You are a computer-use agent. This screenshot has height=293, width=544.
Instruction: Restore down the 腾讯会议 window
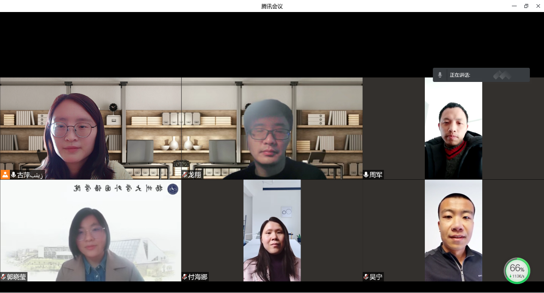pos(526,6)
